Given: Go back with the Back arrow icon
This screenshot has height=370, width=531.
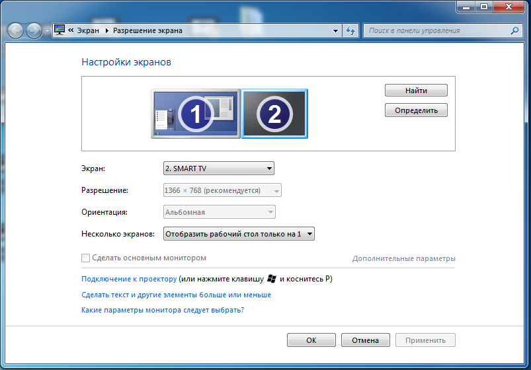Looking at the screenshot, I should (15, 31).
